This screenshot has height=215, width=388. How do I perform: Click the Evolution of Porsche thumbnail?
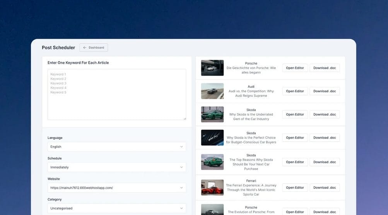tap(212, 210)
